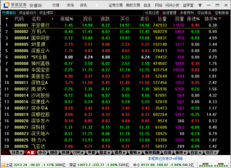Click the red right arrow before bottom tabs

pyautogui.click(x=6, y=152)
